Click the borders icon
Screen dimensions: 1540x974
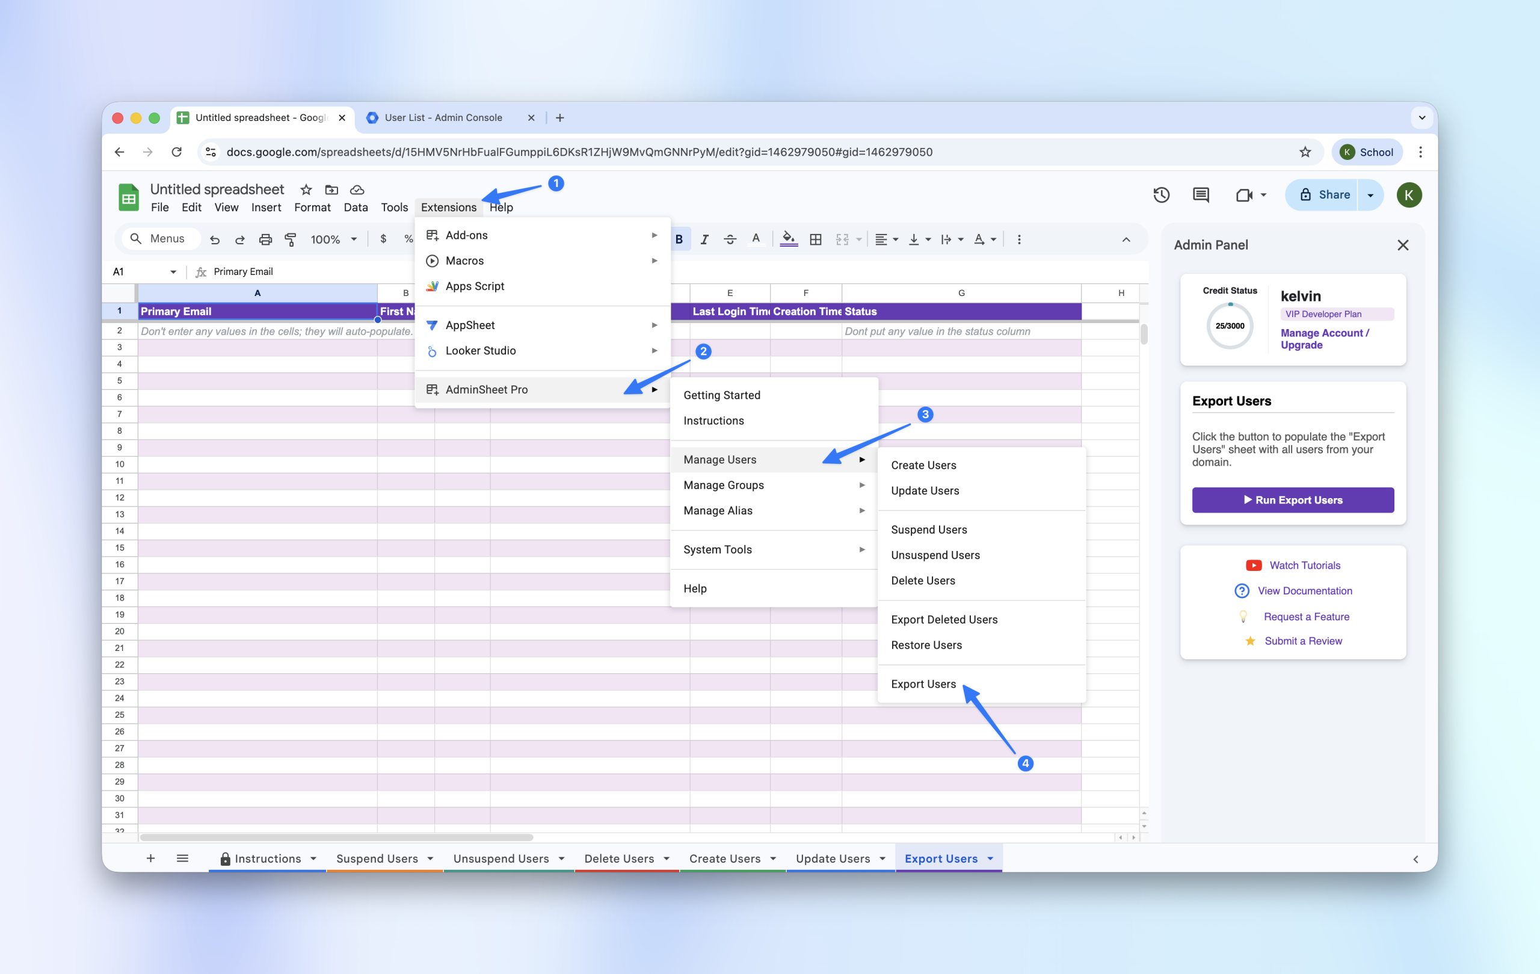click(x=815, y=239)
